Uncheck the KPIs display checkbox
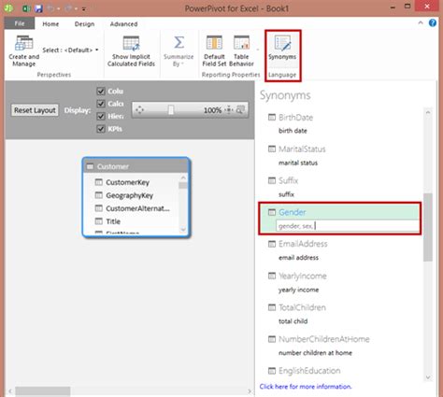443x397 pixels. [101, 129]
